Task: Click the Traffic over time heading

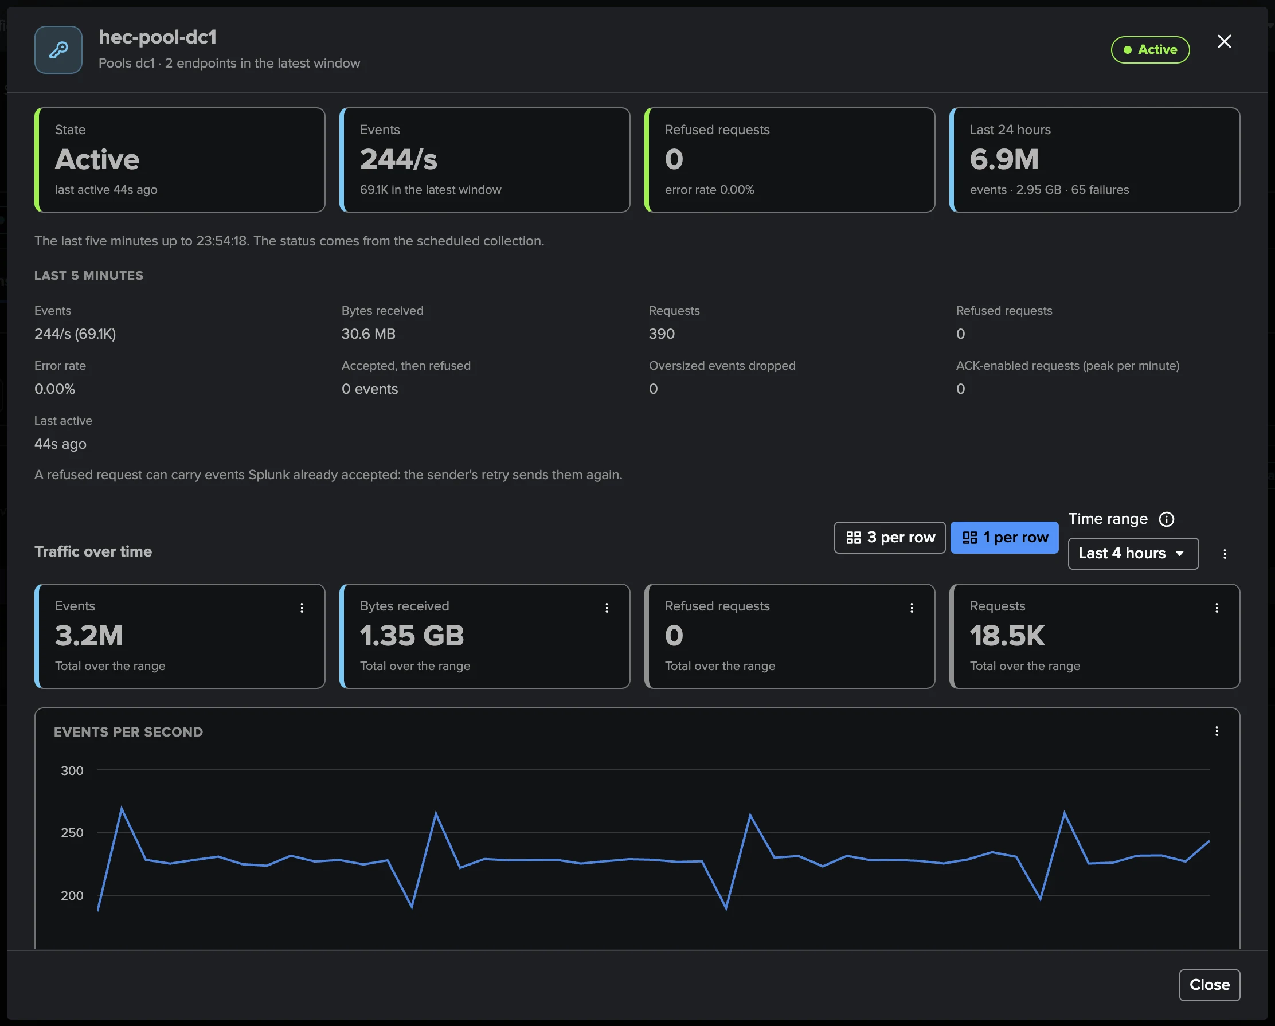Action: 93,551
